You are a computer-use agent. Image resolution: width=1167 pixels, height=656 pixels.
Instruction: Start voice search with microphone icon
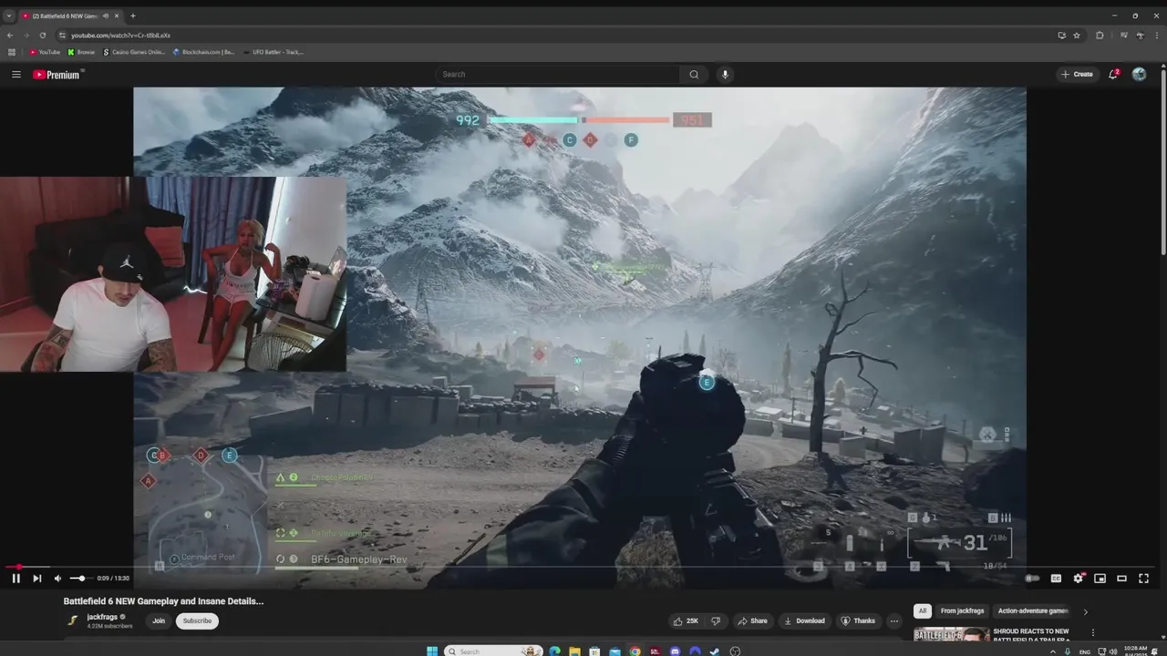[725, 75]
